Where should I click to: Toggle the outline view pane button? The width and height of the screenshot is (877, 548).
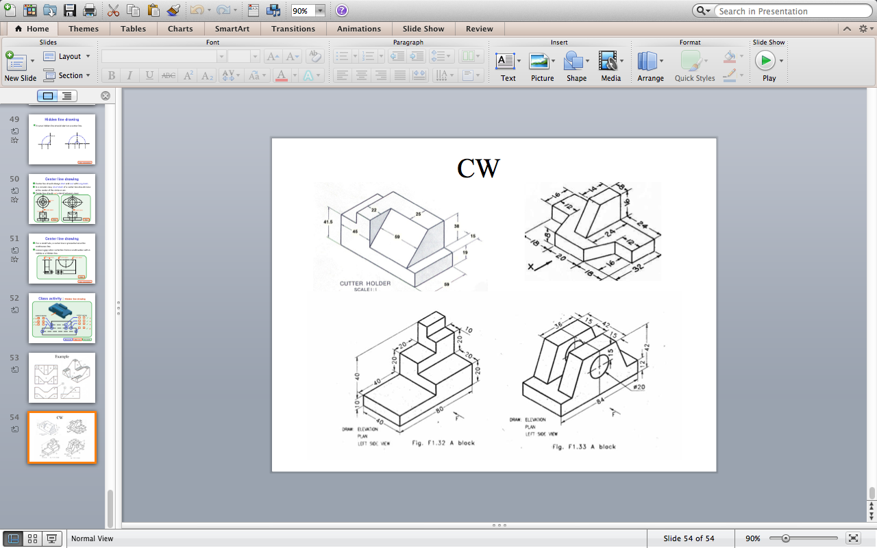click(66, 96)
